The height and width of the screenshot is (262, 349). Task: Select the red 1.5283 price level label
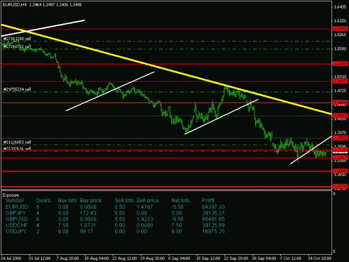(x=340, y=64)
